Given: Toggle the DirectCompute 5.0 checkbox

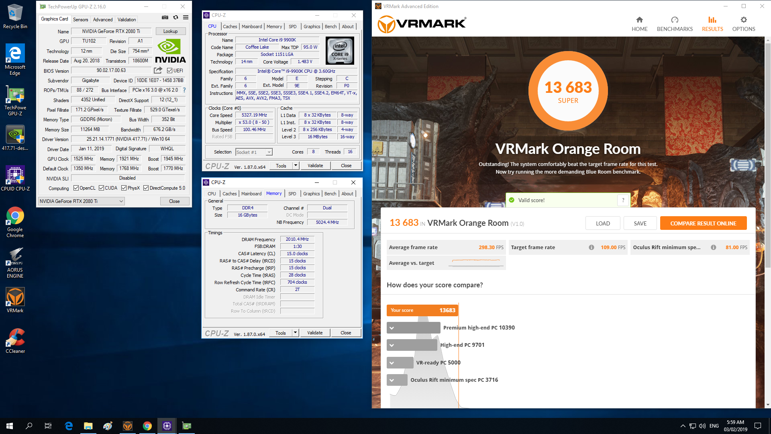Looking at the screenshot, I should (x=146, y=188).
